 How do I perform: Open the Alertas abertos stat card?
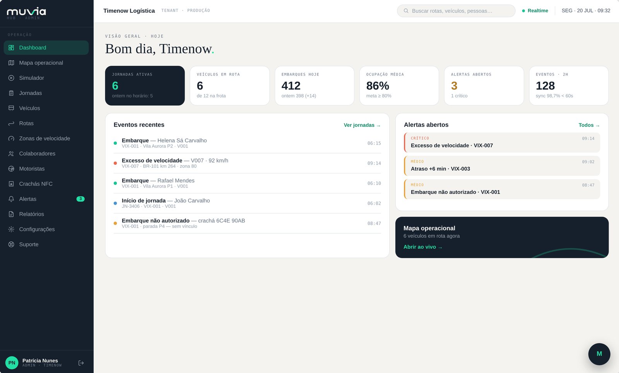tap(484, 86)
